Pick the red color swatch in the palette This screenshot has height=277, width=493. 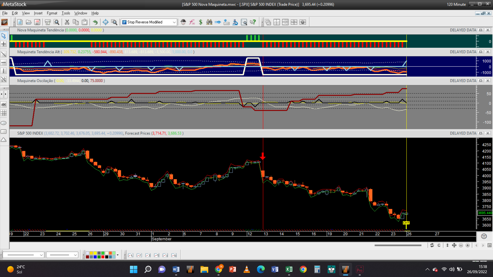point(103,257)
